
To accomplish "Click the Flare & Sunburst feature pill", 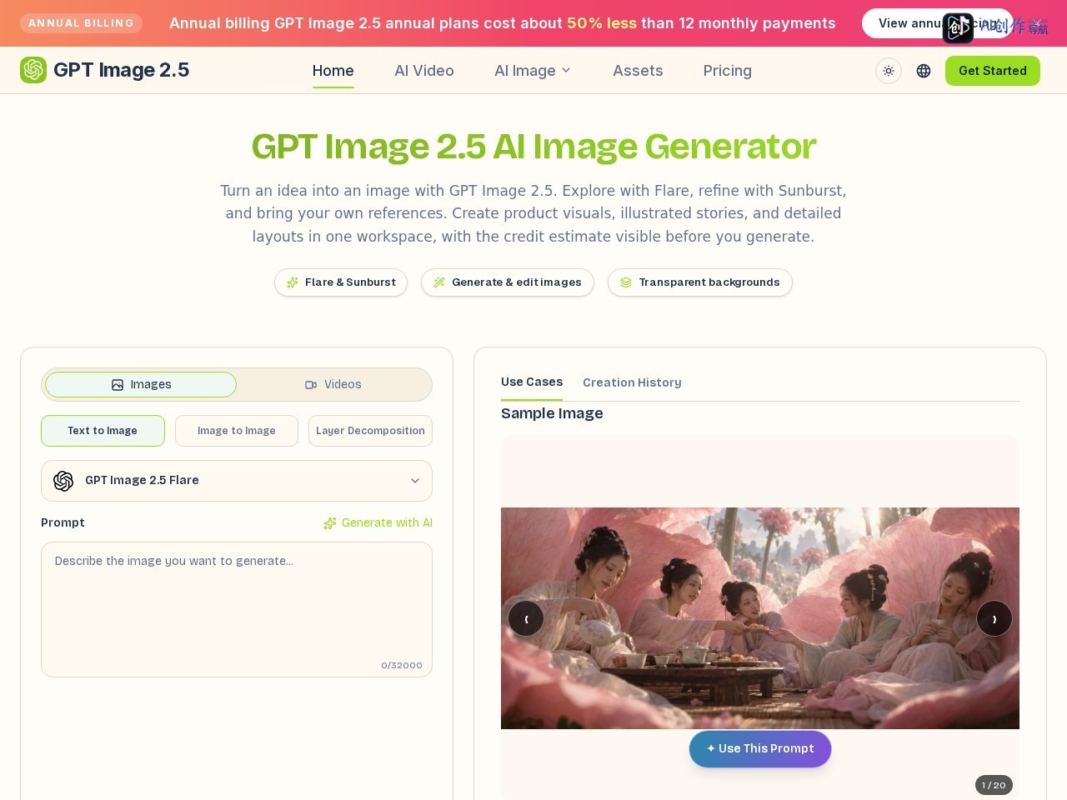I will point(341,282).
